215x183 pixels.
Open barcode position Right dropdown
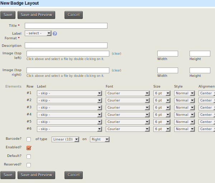(x=100, y=139)
